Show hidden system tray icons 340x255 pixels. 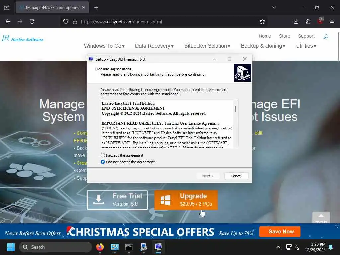click(x=278, y=247)
